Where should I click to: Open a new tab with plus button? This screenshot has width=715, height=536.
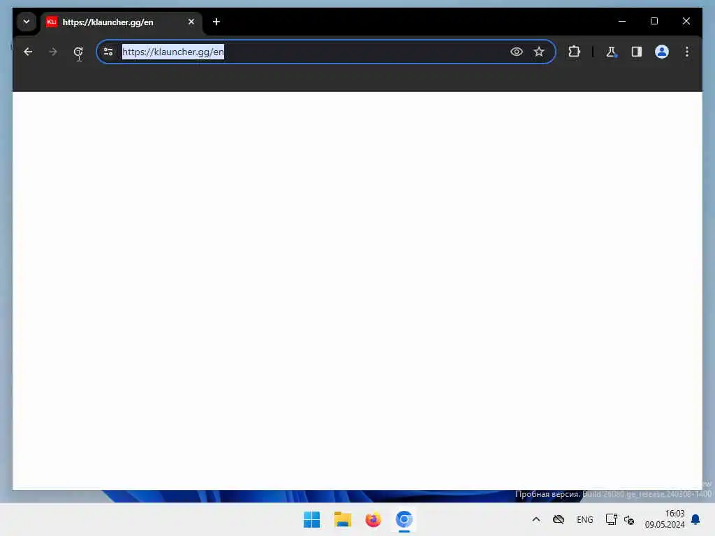[x=216, y=22]
